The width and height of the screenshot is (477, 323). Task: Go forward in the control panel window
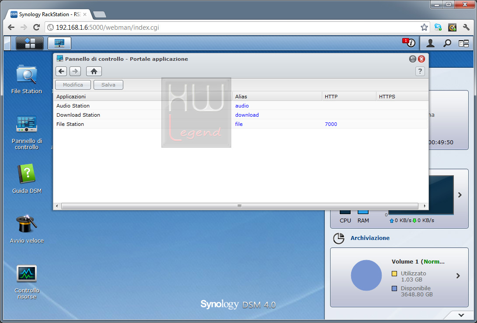coord(75,71)
